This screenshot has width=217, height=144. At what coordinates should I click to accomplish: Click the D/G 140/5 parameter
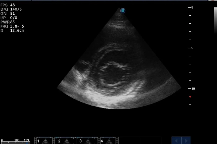(11, 9)
